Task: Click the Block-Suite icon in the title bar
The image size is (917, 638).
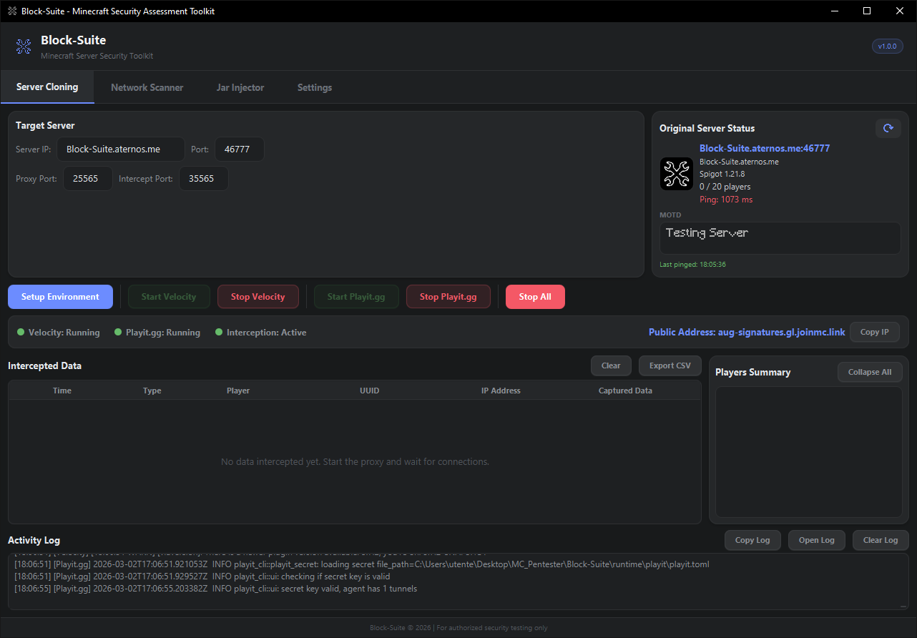Action: pos(11,11)
